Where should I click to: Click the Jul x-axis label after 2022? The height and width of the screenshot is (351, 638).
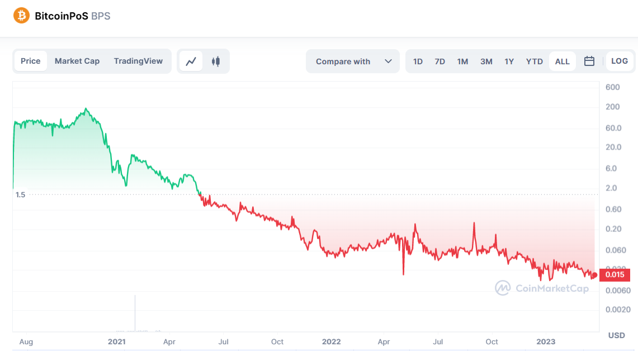coord(438,341)
